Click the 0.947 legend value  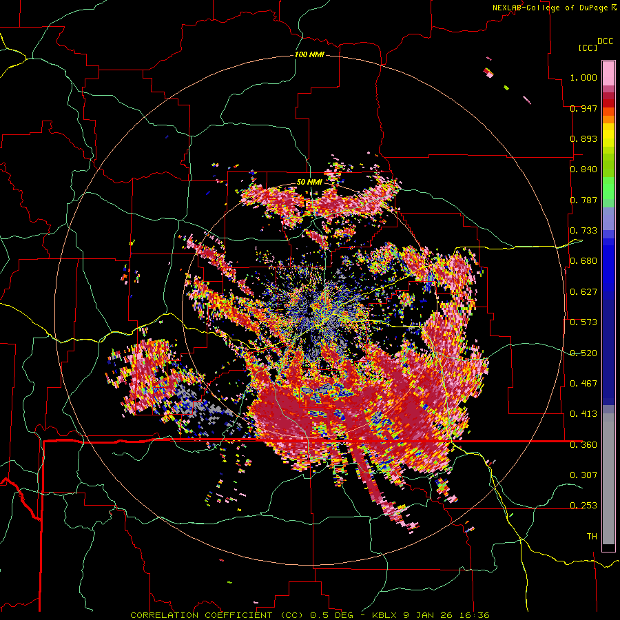point(583,108)
